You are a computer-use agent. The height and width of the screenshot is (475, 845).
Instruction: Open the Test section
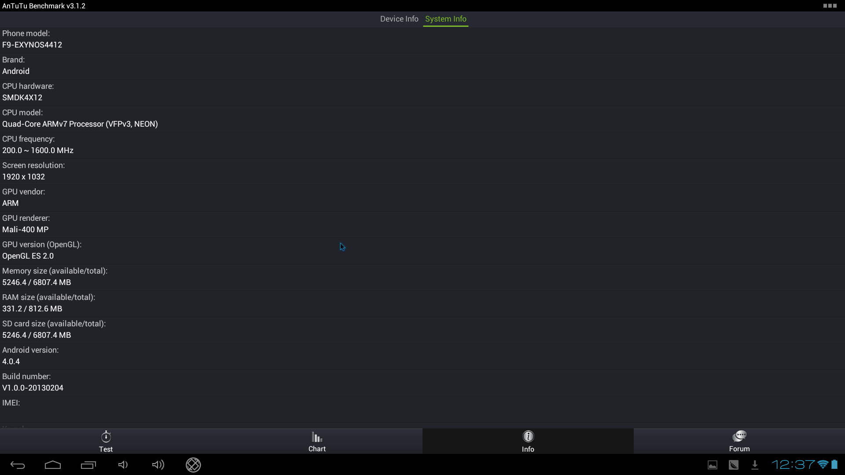coord(106,442)
